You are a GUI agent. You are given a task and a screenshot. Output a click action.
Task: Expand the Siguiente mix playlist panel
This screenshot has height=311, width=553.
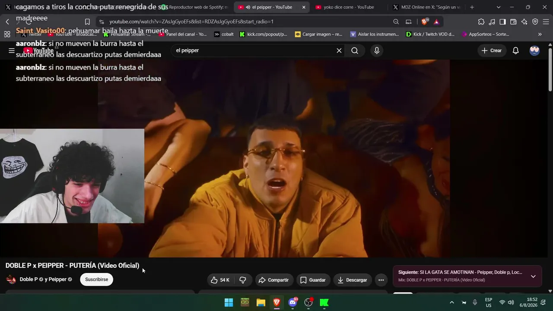tap(533, 276)
